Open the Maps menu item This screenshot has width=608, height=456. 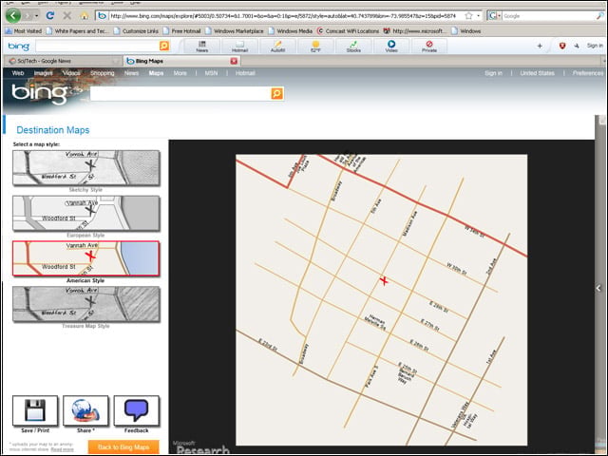coord(156,73)
